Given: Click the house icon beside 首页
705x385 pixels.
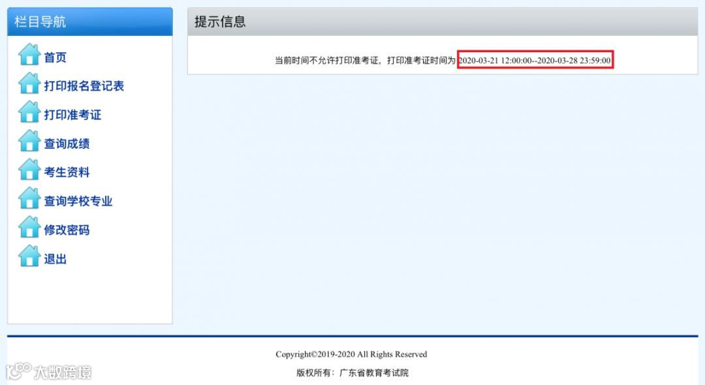Looking at the screenshot, I should (x=29, y=54).
